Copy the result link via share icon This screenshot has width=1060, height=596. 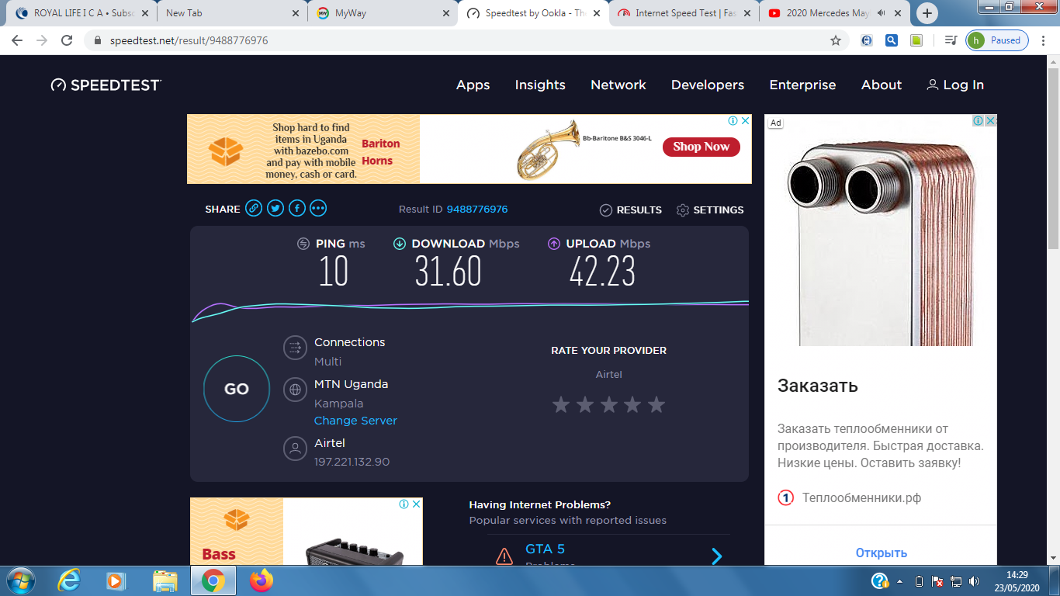point(254,209)
